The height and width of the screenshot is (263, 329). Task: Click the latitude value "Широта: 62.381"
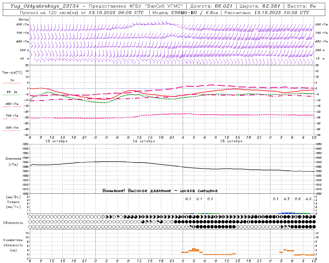click(260, 6)
